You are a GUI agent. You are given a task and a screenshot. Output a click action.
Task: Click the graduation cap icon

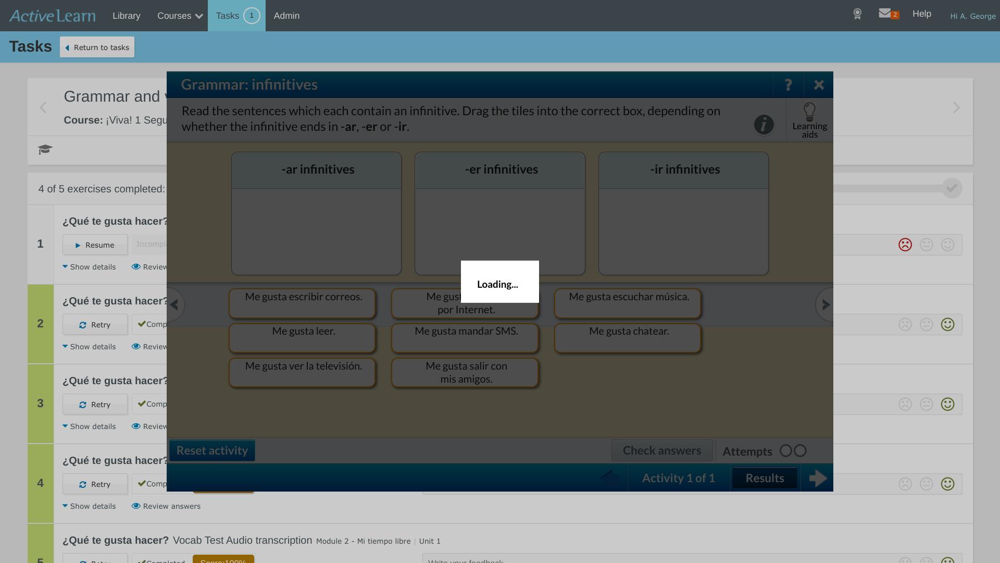click(45, 150)
